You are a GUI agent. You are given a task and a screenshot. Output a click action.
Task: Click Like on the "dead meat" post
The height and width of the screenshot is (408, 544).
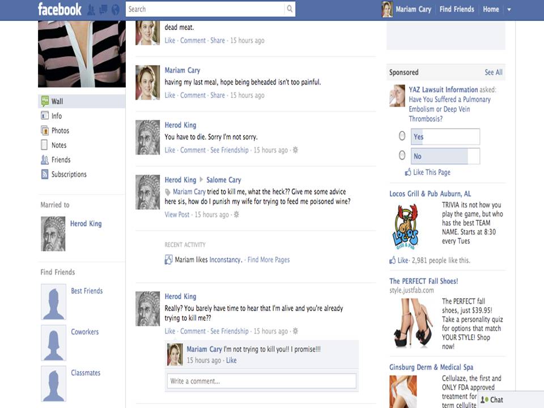point(170,40)
